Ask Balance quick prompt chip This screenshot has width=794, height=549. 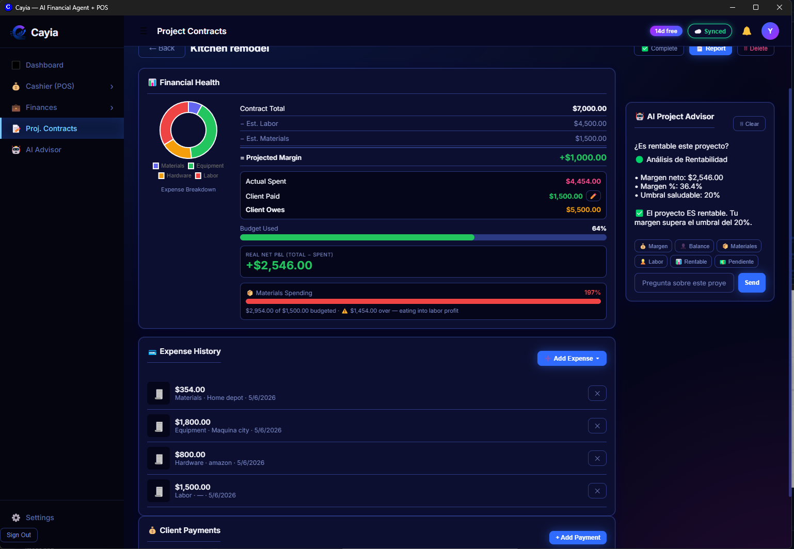694,246
